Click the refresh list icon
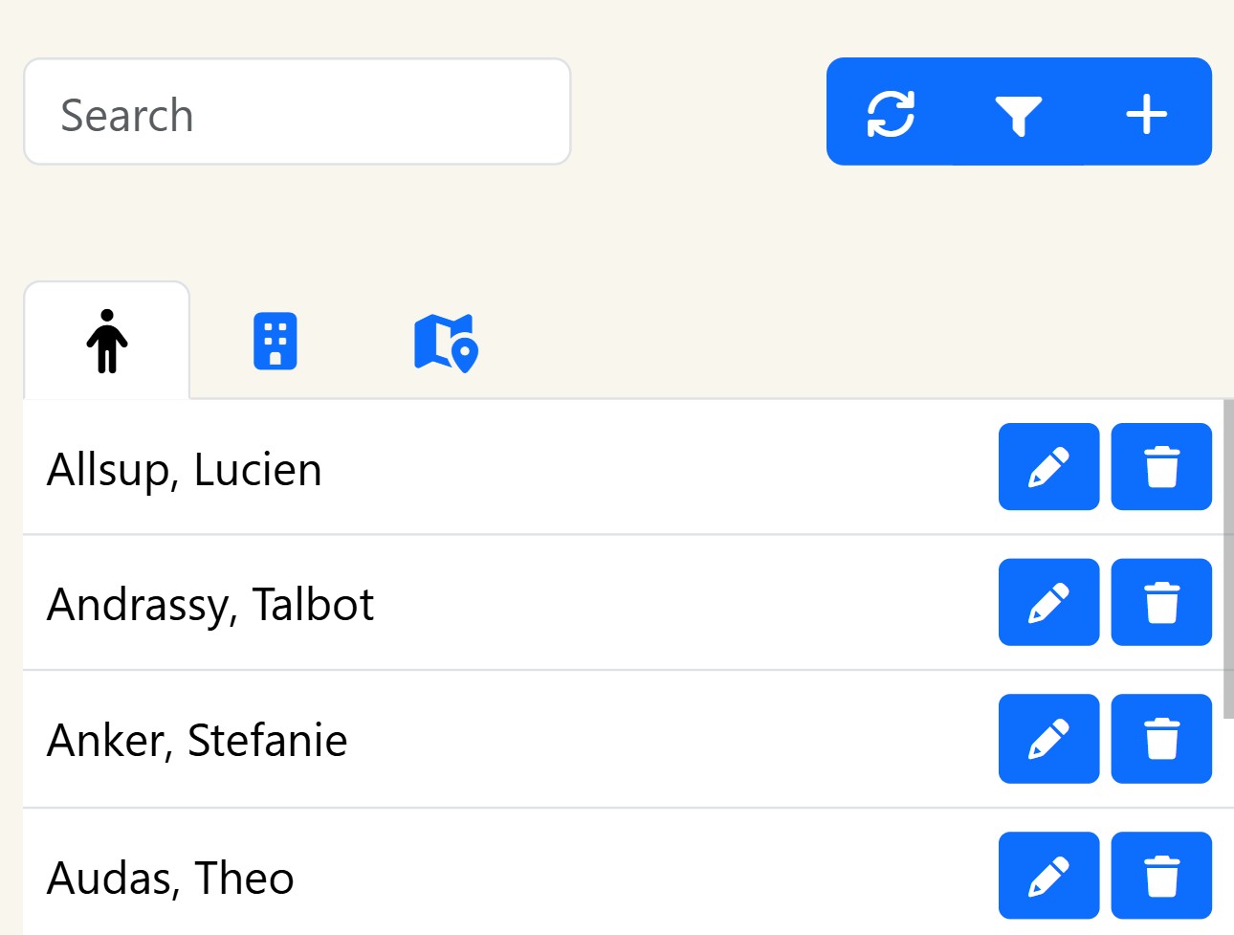This screenshot has width=1234, height=935. tap(891, 114)
